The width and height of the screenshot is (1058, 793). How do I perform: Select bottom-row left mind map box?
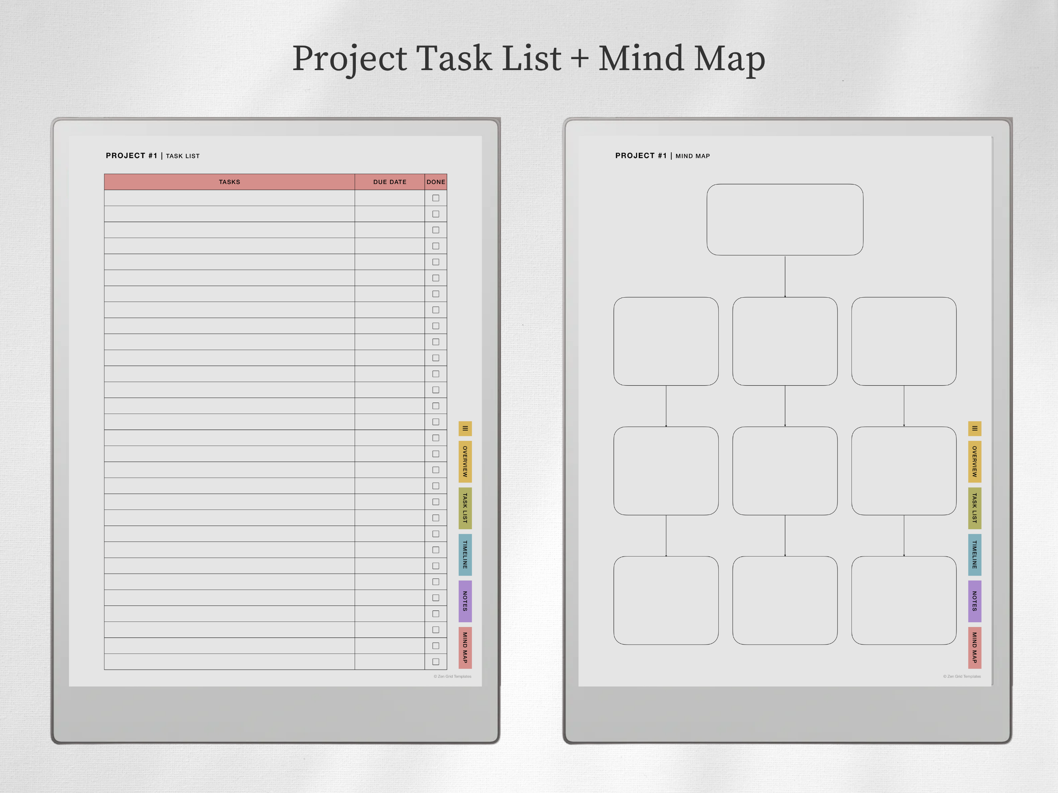pyautogui.click(x=666, y=601)
